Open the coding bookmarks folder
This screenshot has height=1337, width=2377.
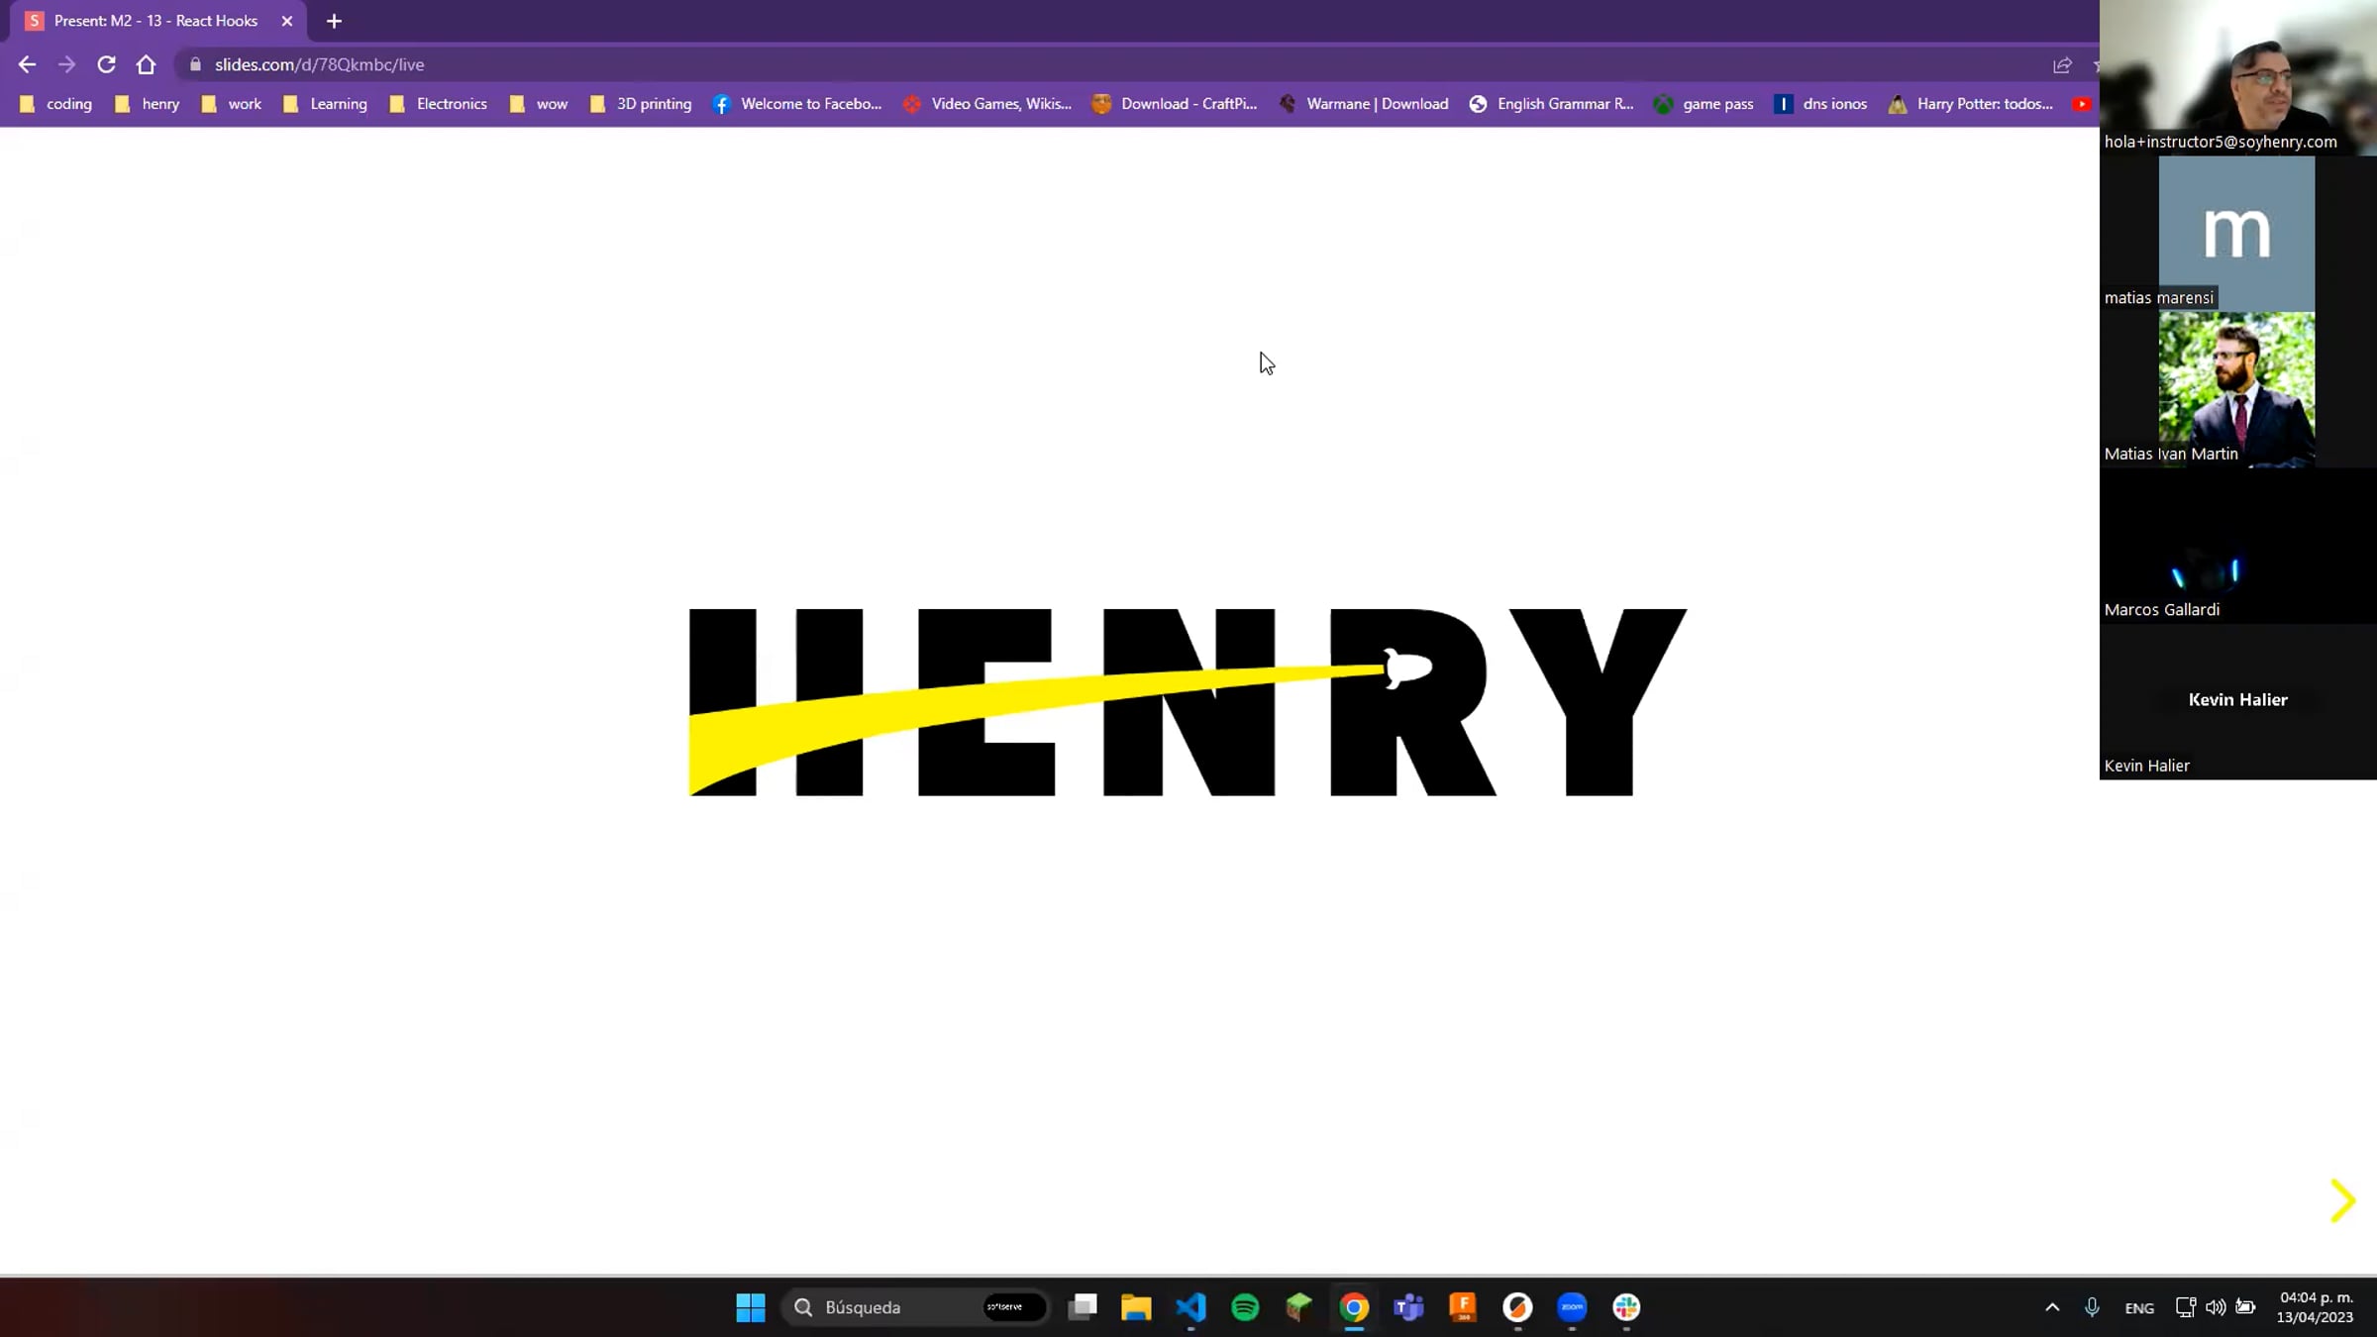click(x=56, y=104)
